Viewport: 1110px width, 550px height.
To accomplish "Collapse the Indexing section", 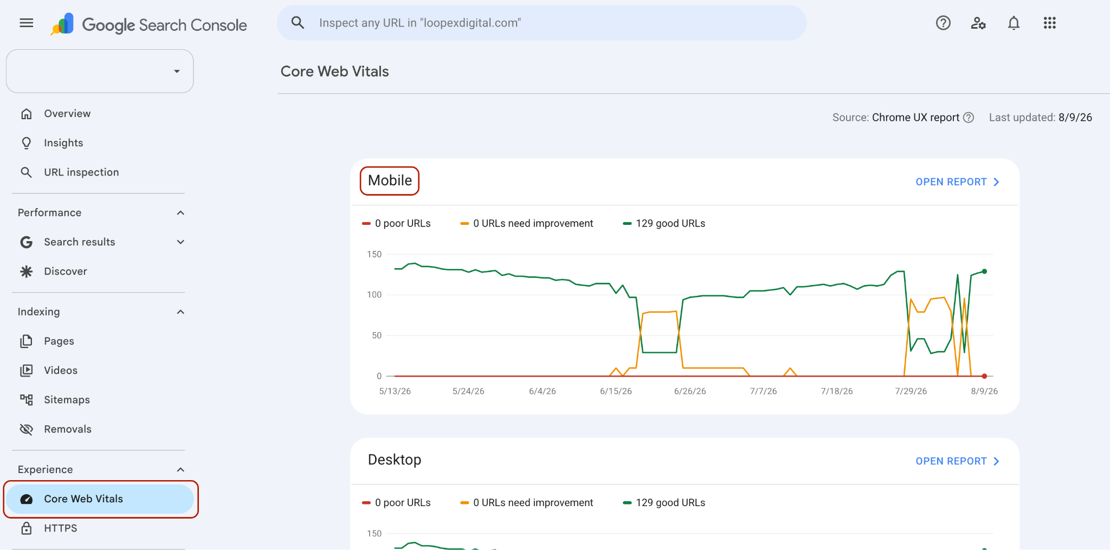I will [180, 312].
